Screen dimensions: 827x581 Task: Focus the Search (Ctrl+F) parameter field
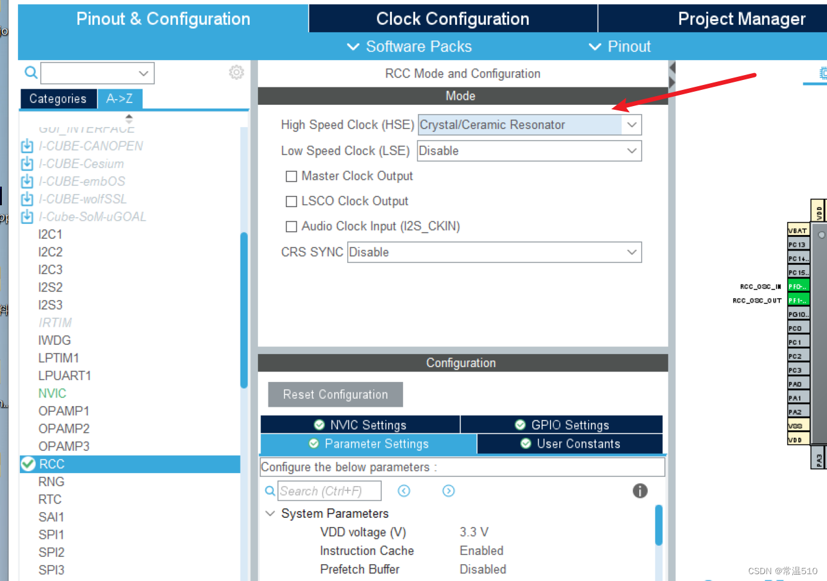point(329,491)
